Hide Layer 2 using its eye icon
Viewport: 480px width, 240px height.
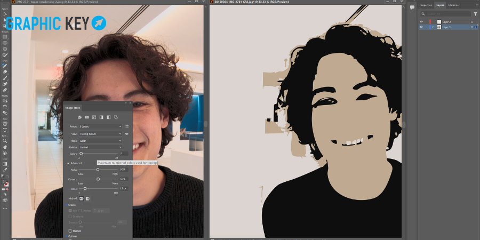[421, 22]
